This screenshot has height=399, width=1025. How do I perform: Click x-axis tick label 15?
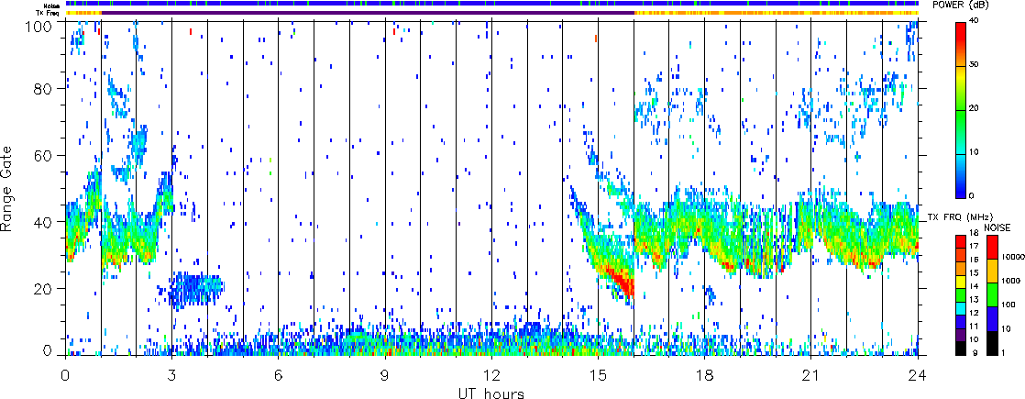pos(598,375)
